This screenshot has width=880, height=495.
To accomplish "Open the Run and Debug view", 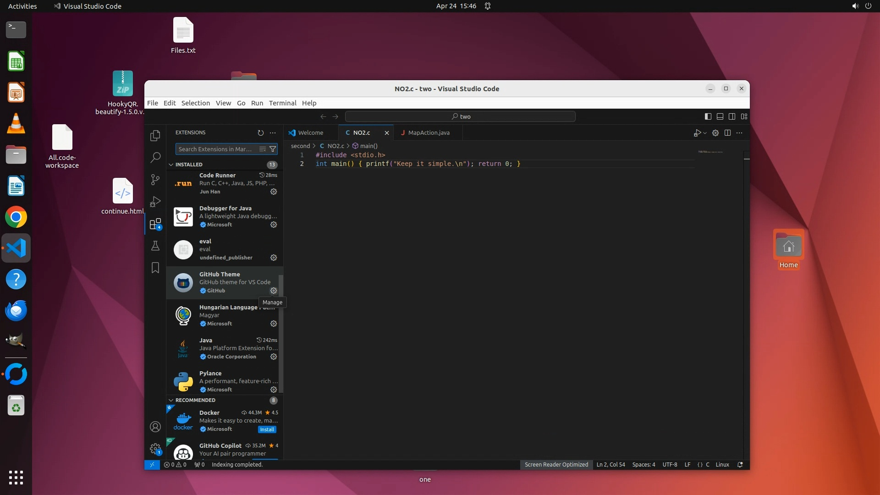I will (x=155, y=202).
